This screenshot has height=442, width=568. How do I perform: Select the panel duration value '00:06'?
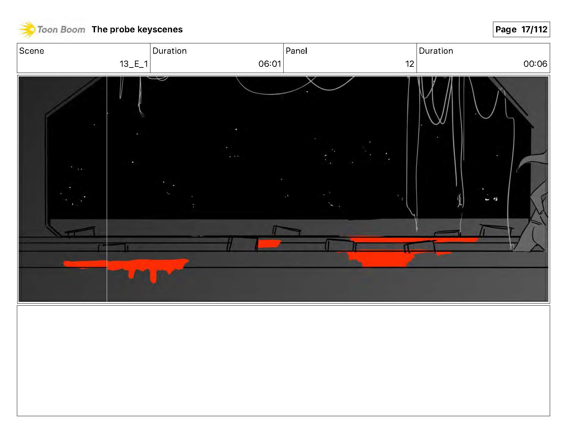coord(535,64)
